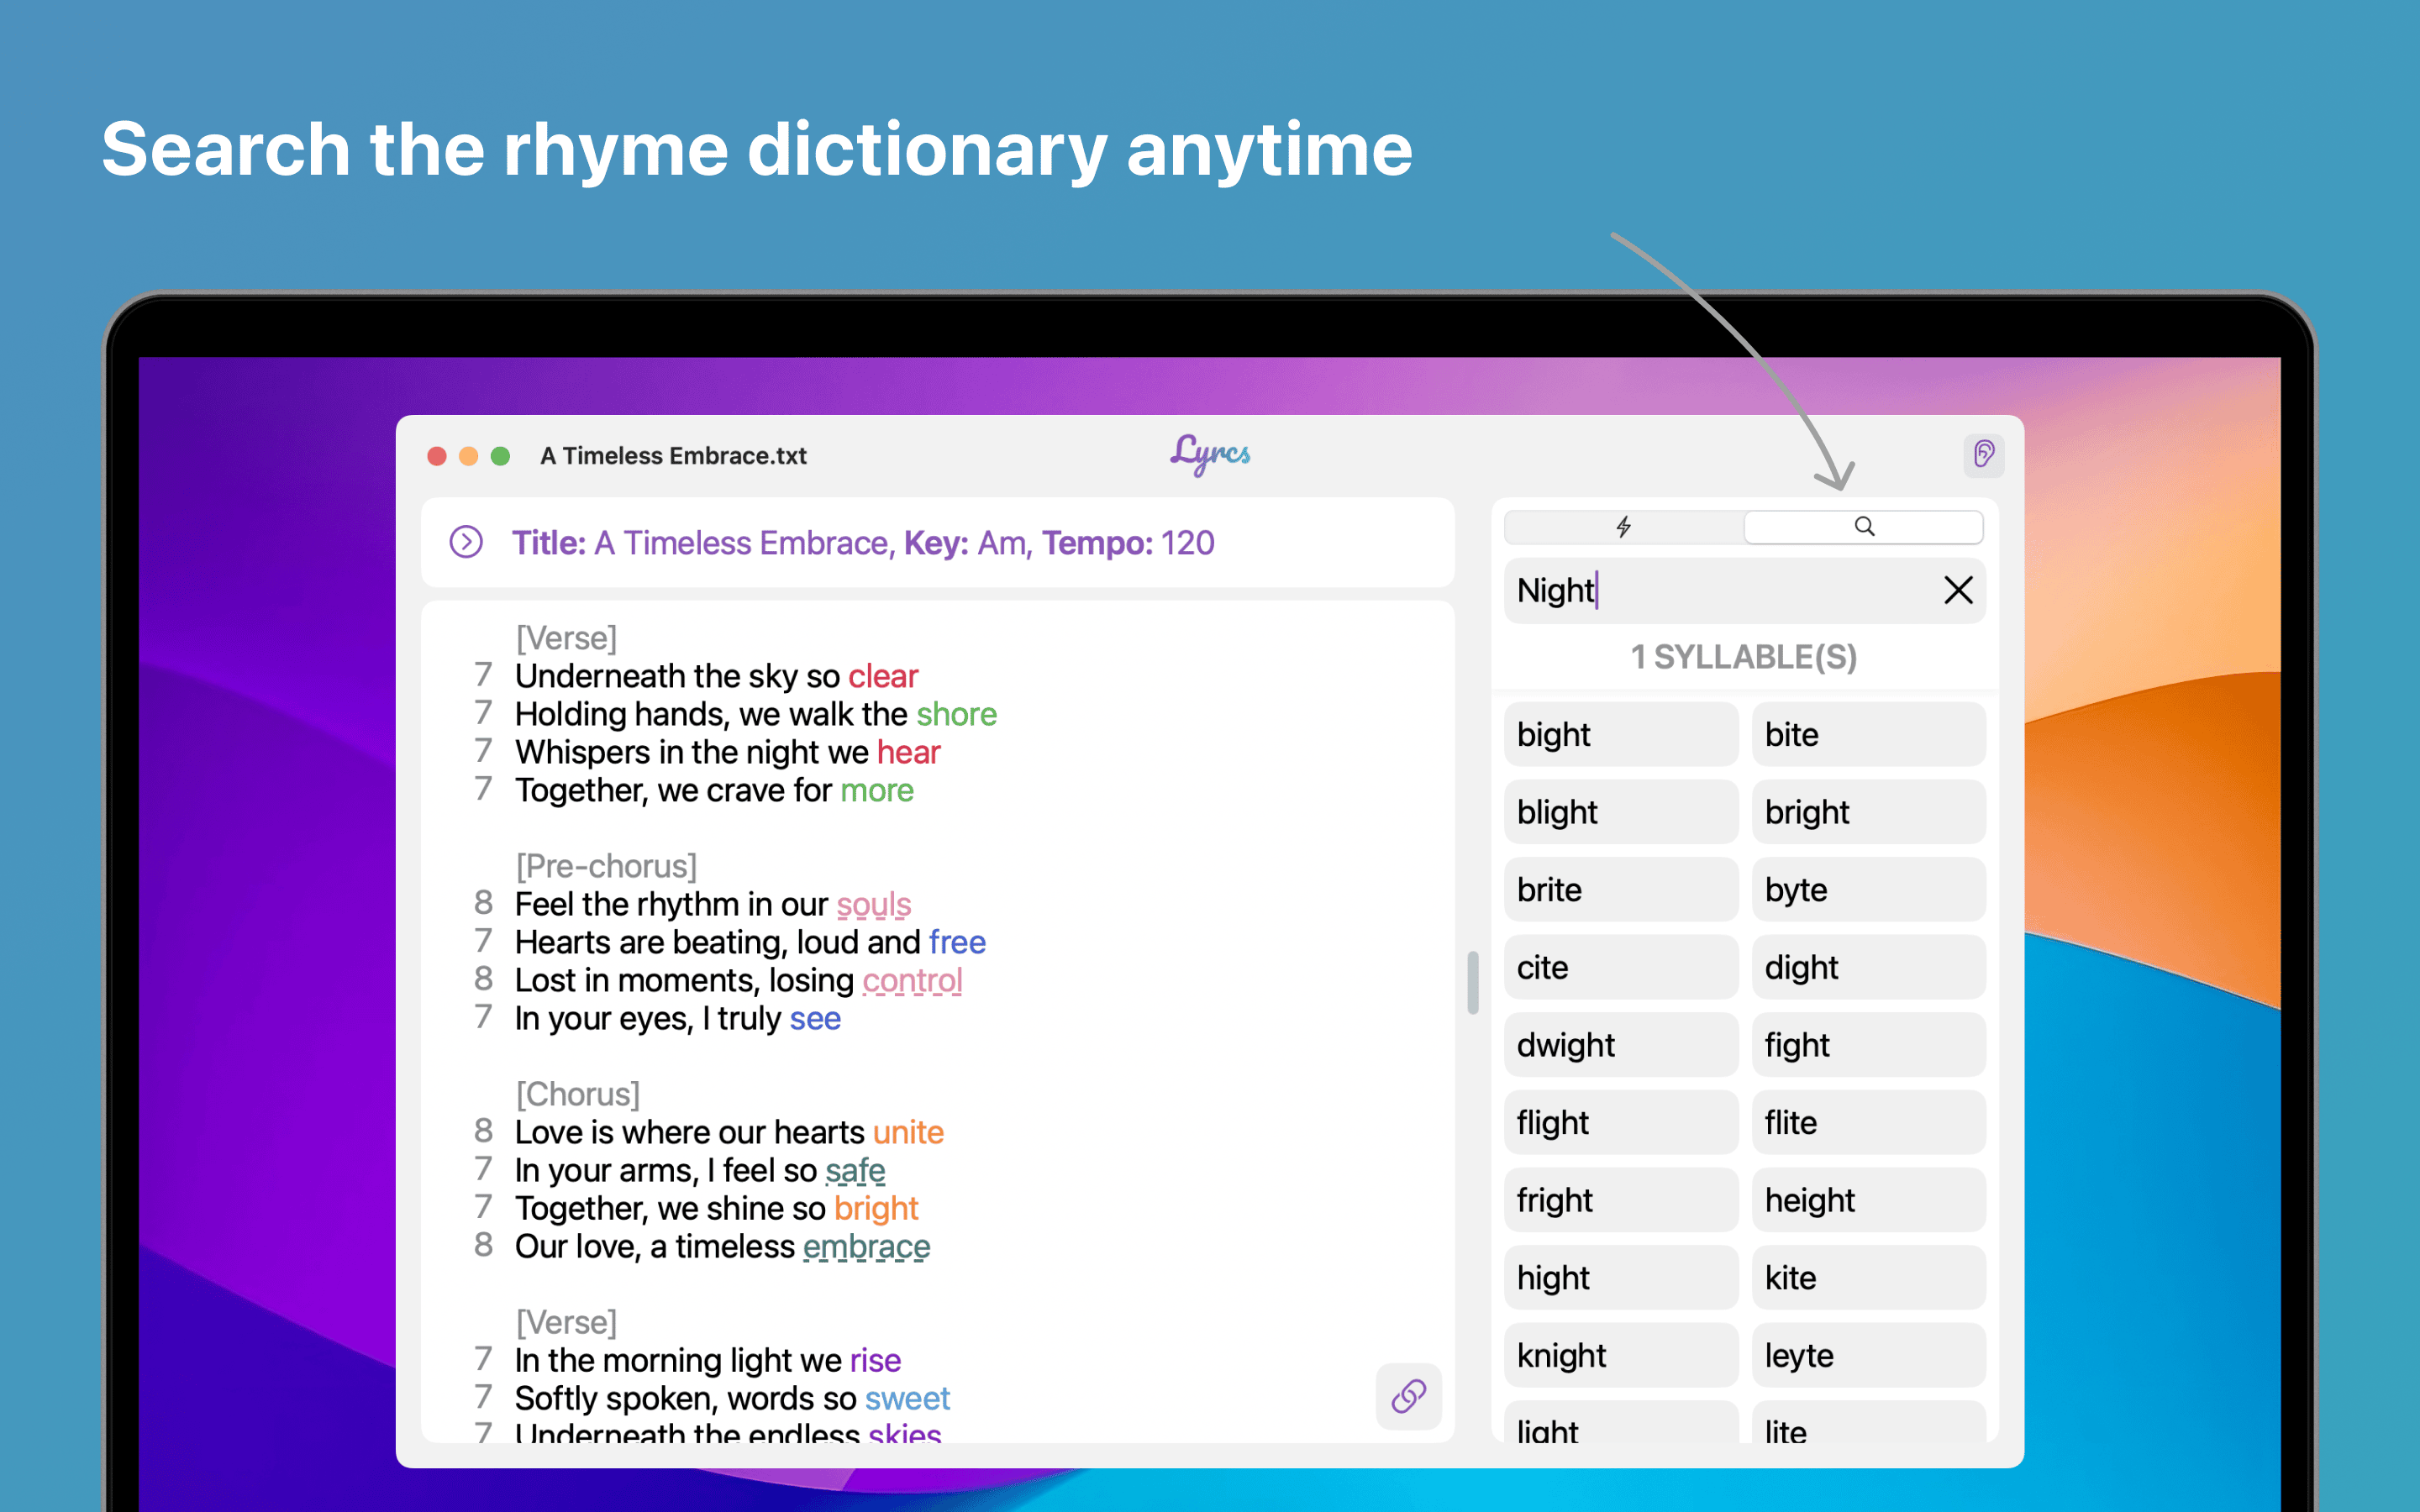
Task: Zoom the window with green button
Action: tap(500, 456)
